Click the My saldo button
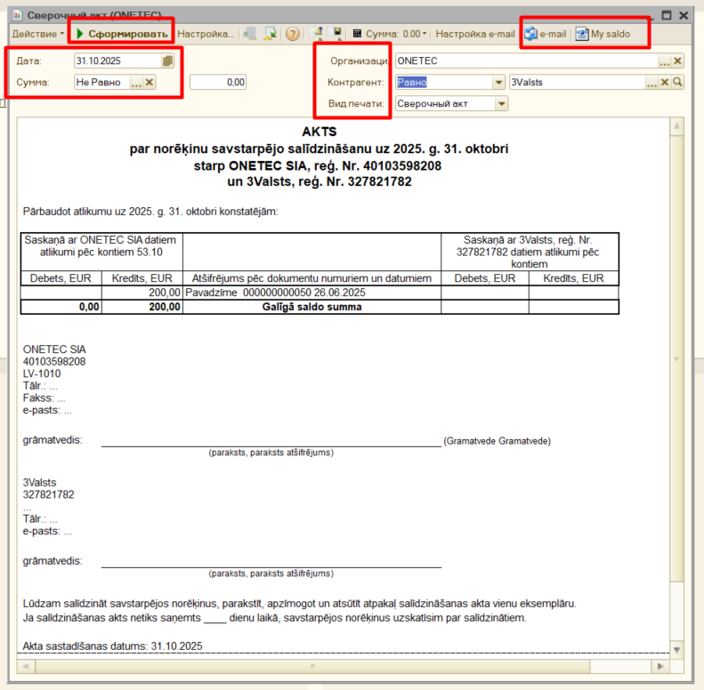Screen dimensions: 704x690 pos(603,34)
